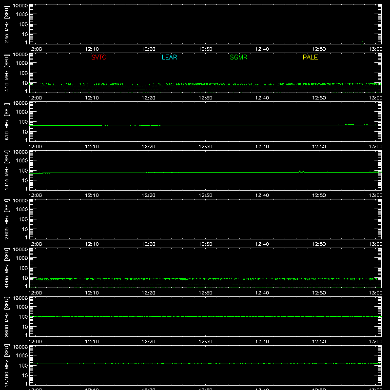Click the 10 tick of the 8800 MHz panel
The image size is (390, 390).
point(25,327)
